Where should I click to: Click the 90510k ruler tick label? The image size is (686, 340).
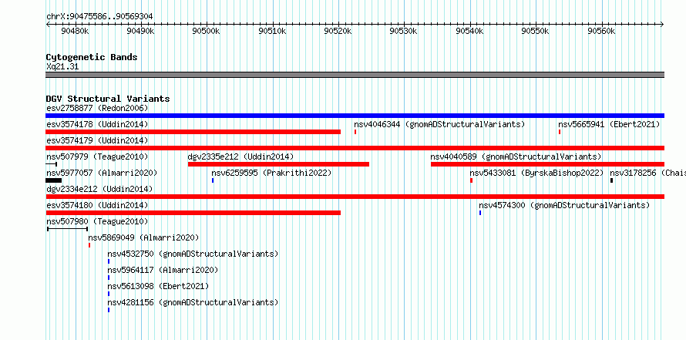(x=272, y=31)
